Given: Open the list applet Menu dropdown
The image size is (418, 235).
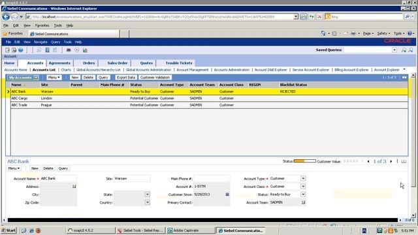Looking at the screenshot, I should coord(54,78).
